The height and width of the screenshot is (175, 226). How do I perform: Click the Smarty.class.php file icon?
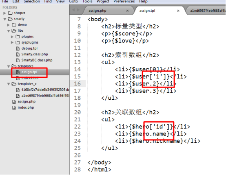click(x=18, y=55)
